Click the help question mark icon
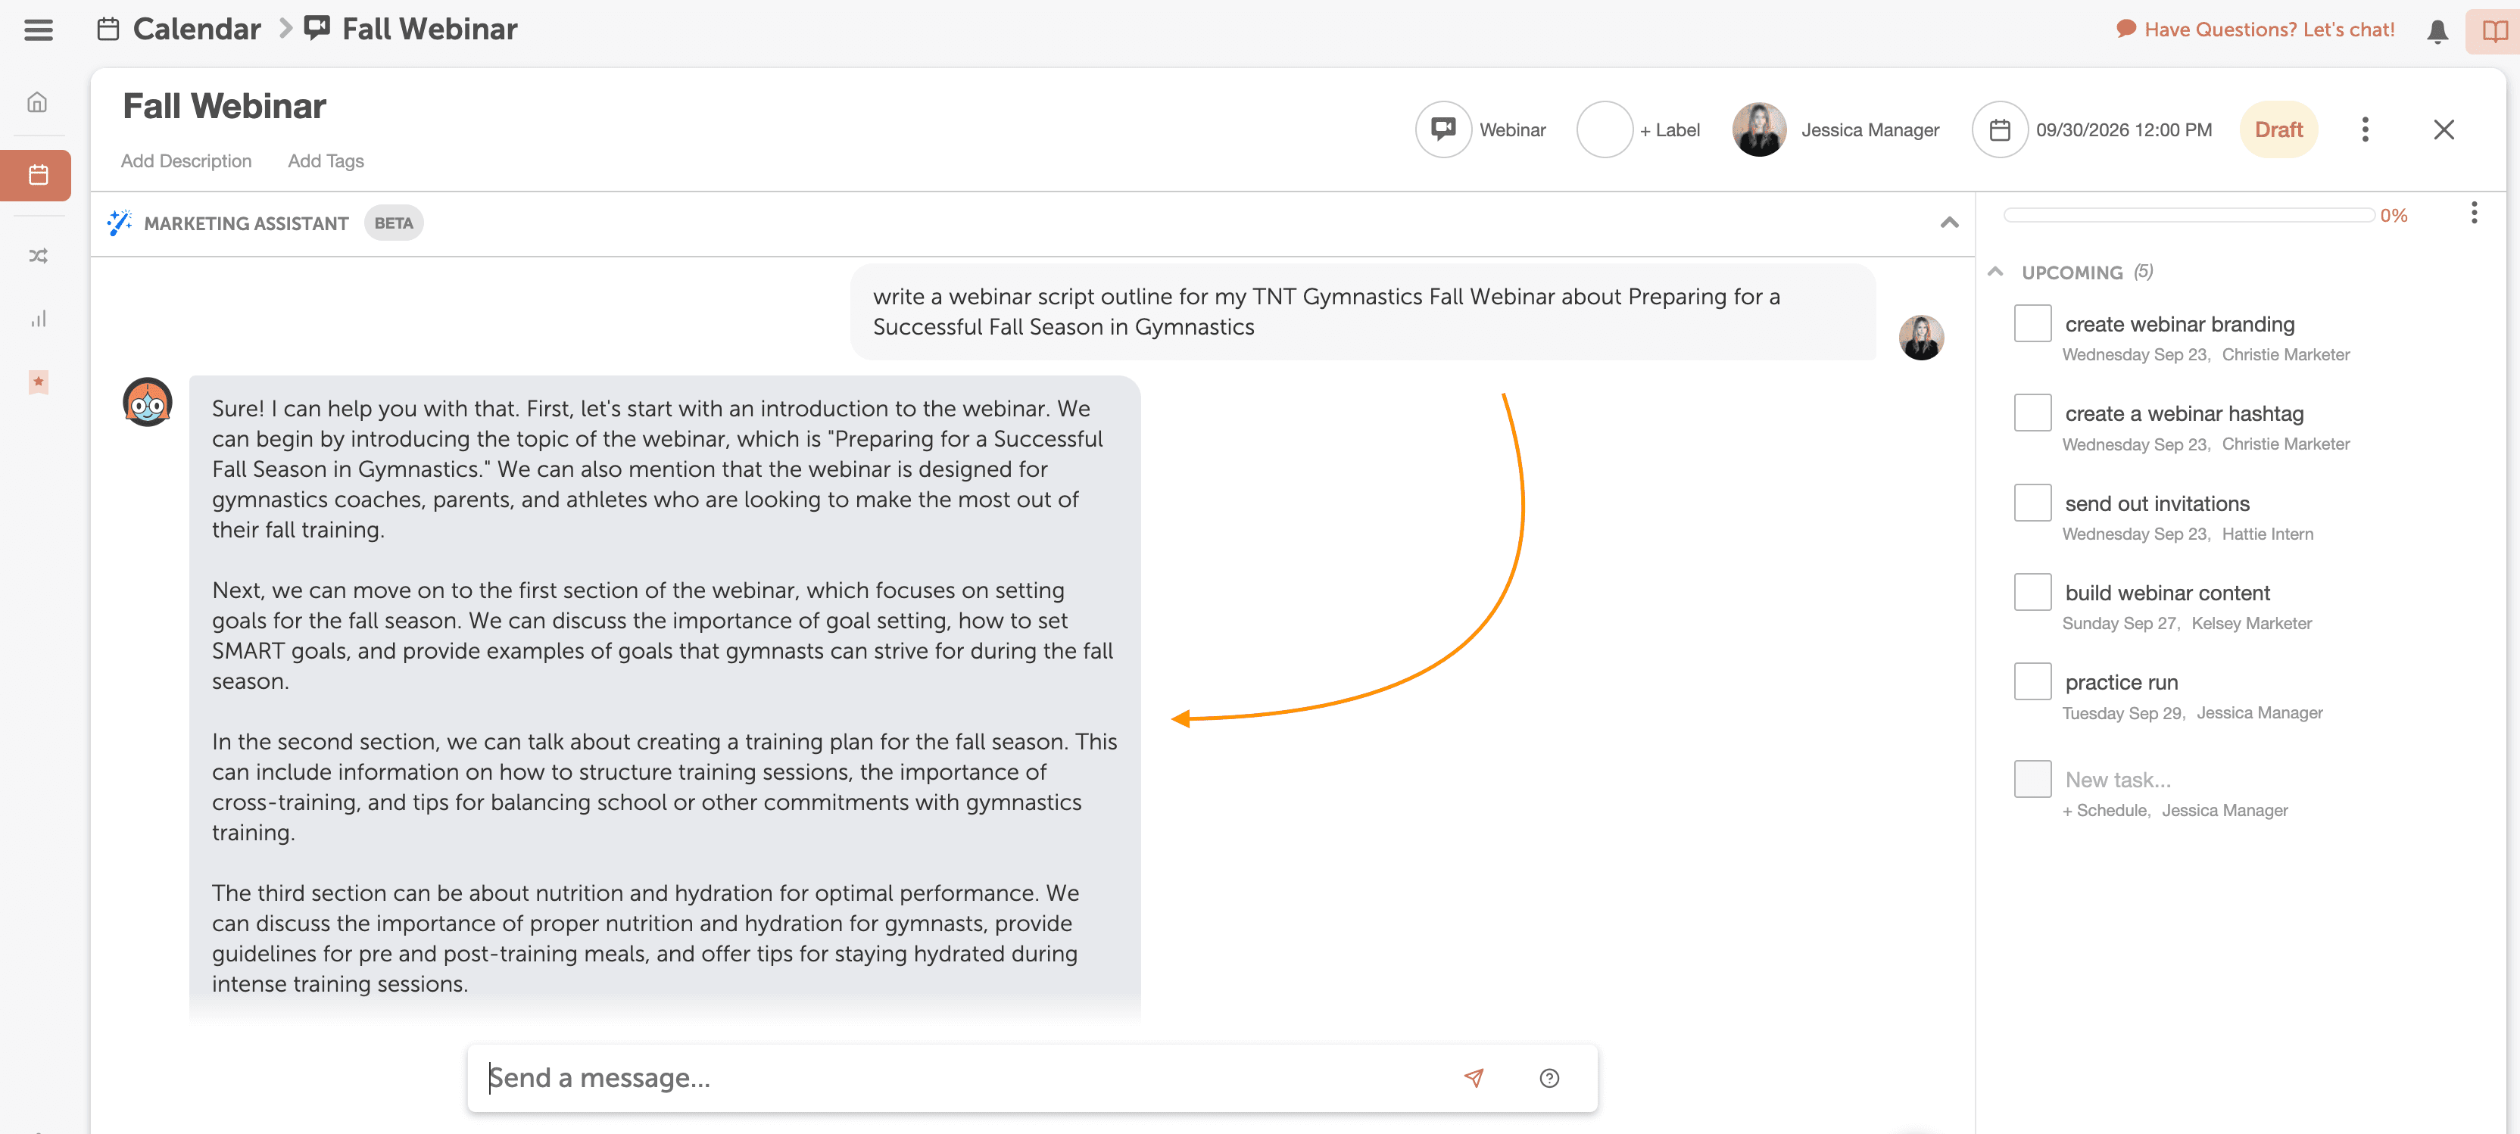 1548,1077
